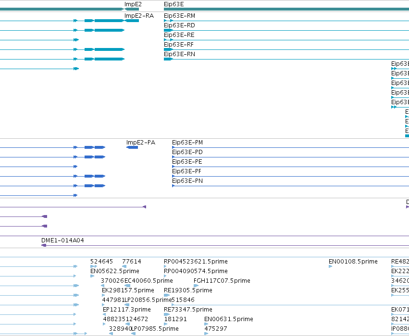This screenshot has height=336, width=409.
Task: Select the ImpE2-PA protein feature
Action: coord(132,147)
